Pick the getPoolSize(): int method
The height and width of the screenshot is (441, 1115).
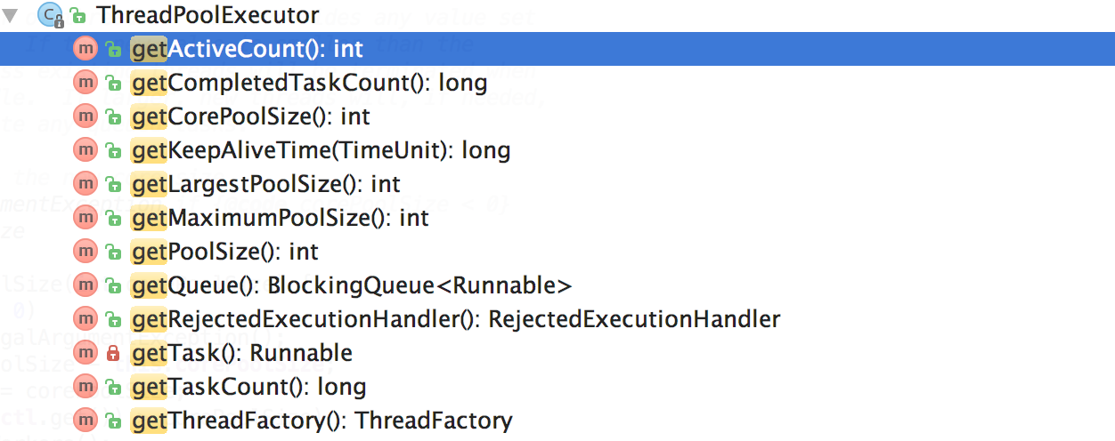[x=224, y=253]
